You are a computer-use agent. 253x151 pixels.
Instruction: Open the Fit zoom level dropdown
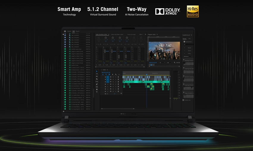click(162, 63)
